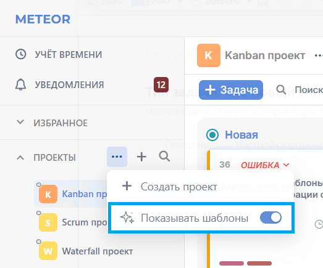Select the Новая column radio indicator
Viewport: 323px width, 268px height.
coord(212,135)
